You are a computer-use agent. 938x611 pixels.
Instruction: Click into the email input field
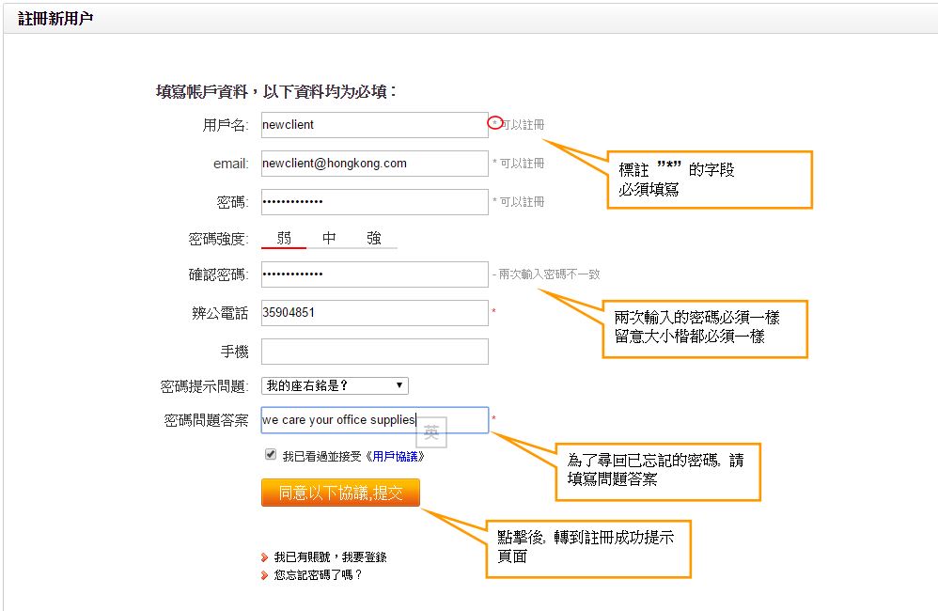coord(374,164)
